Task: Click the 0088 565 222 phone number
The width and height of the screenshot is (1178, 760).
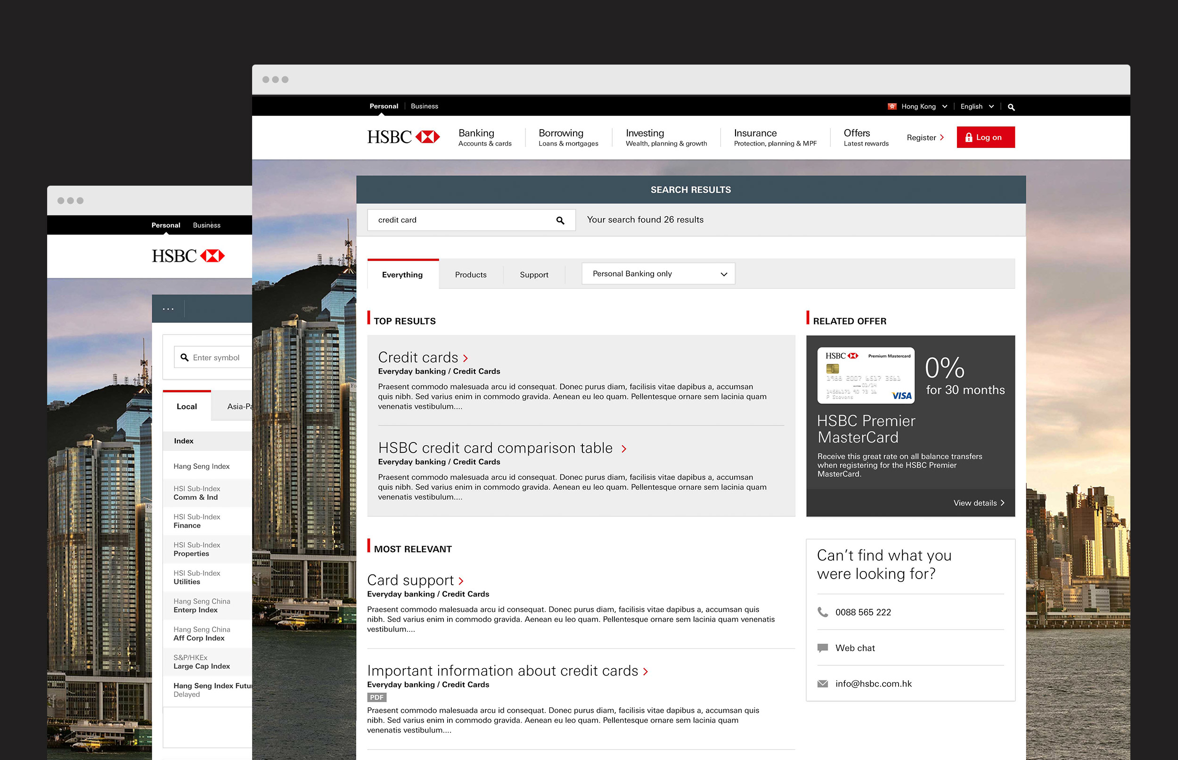Action: (863, 613)
